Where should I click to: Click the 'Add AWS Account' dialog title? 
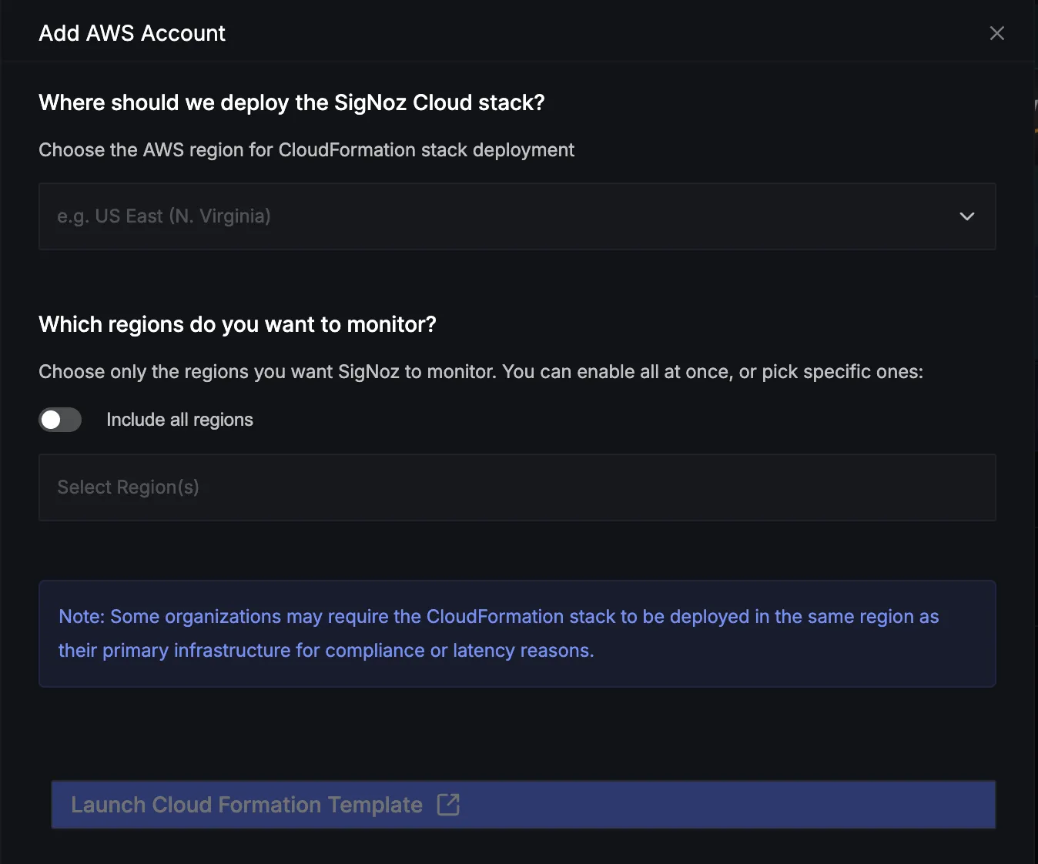[132, 33]
